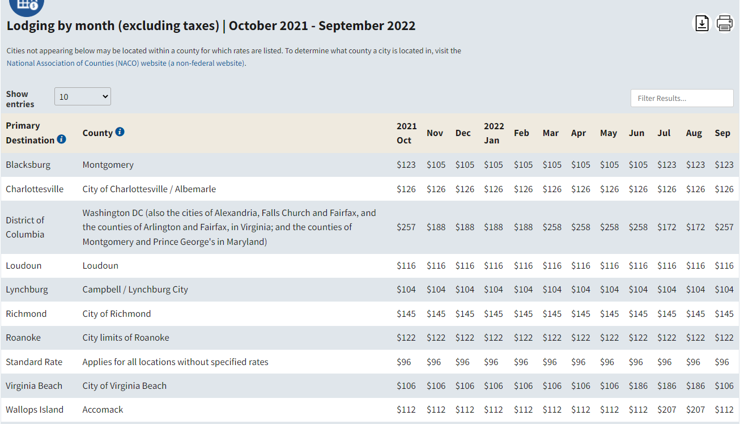
Task: Click the May column header
Action: 609,133
